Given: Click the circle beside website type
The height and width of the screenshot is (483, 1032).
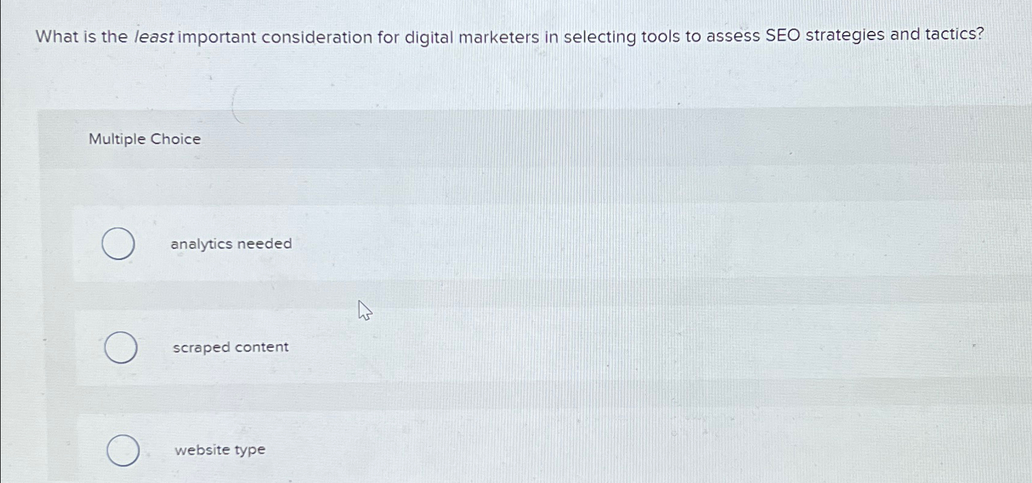Looking at the screenshot, I should [x=124, y=450].
